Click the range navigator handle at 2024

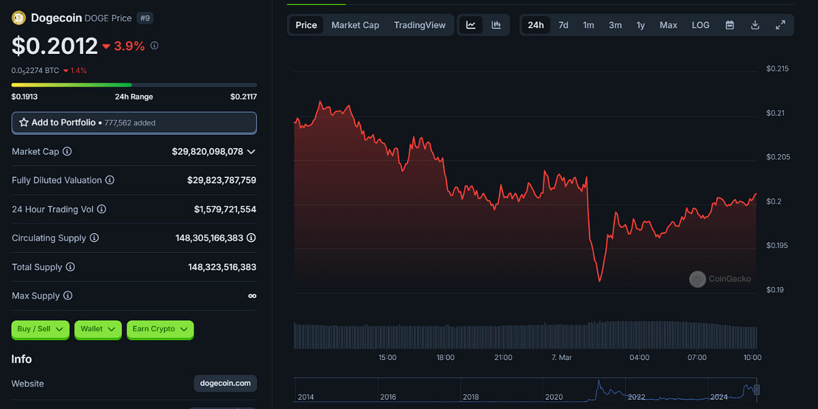tap(756, 390)
